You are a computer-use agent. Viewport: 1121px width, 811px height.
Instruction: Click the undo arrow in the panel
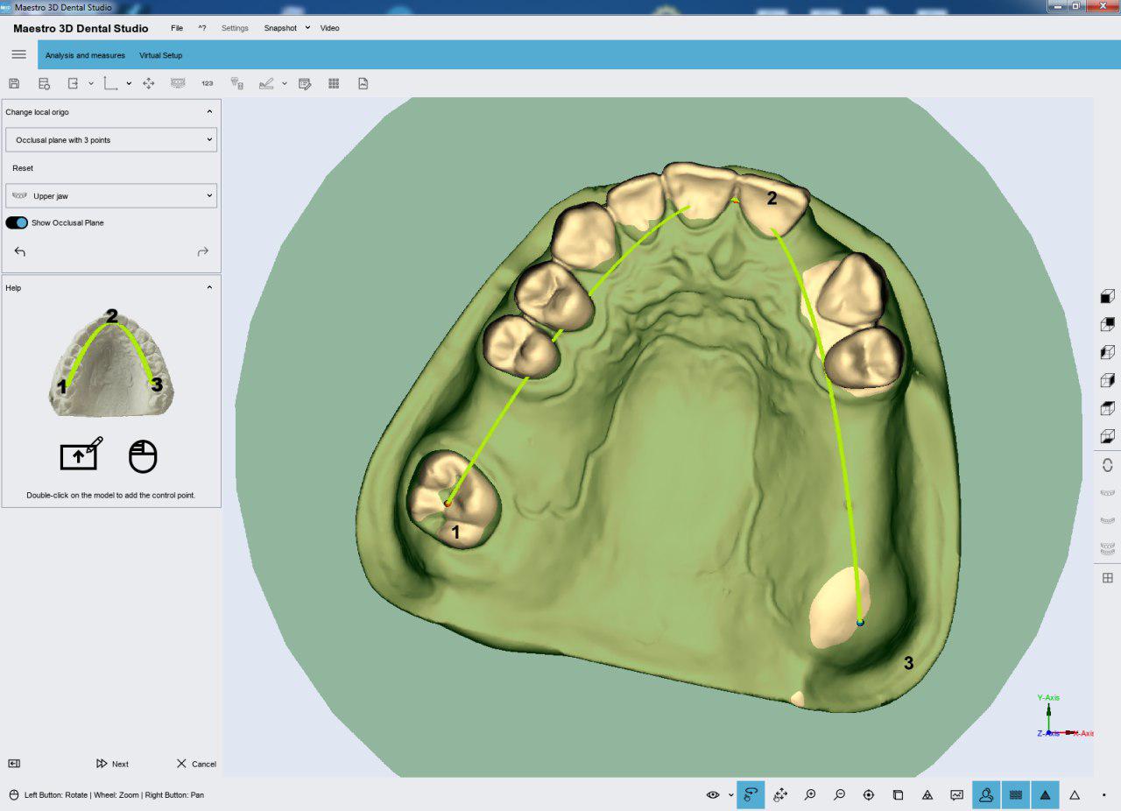19,252
